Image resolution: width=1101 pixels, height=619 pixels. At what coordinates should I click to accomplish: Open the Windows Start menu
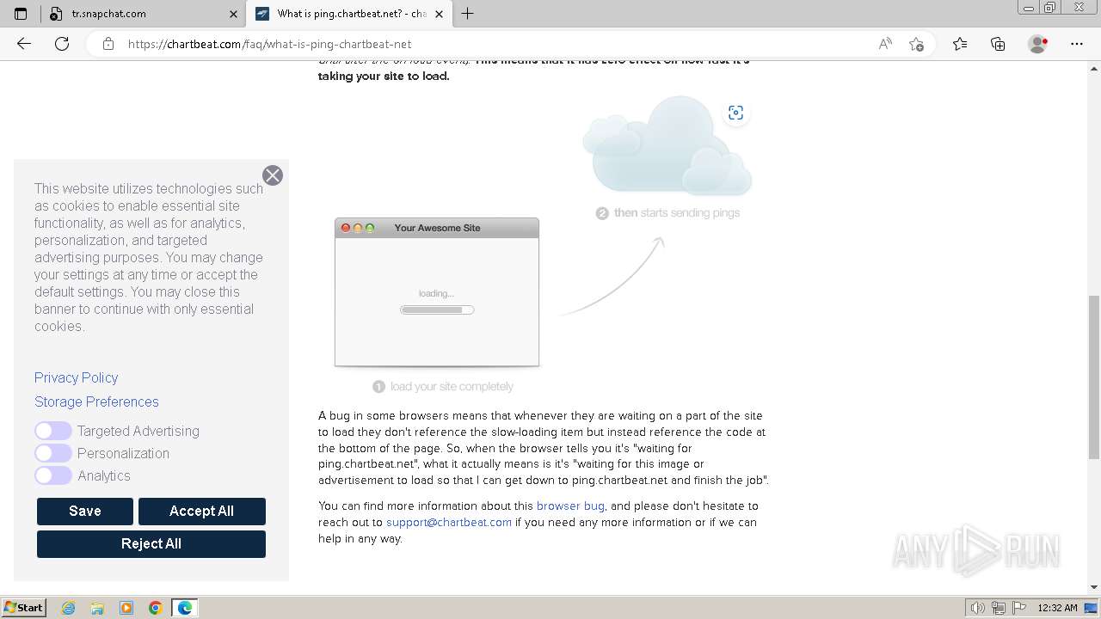(23, 607)
